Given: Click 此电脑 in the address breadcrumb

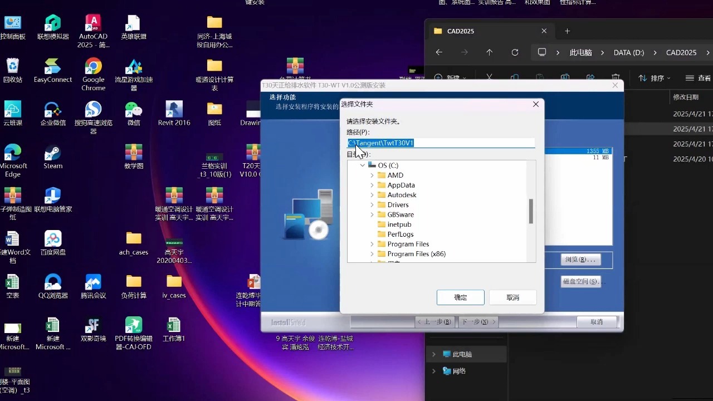Looking at the screenshot, I should (x=580, y=52).
